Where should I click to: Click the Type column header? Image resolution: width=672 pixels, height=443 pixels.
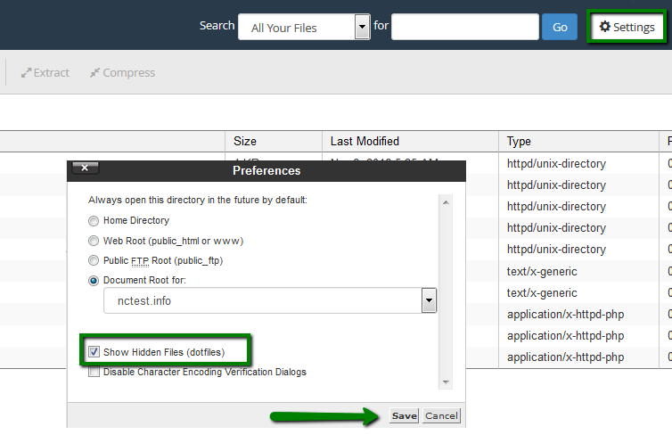pos(519,141)
